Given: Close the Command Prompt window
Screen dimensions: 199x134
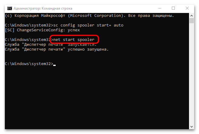Looking at the screenshot, I should tap(187, 8).
